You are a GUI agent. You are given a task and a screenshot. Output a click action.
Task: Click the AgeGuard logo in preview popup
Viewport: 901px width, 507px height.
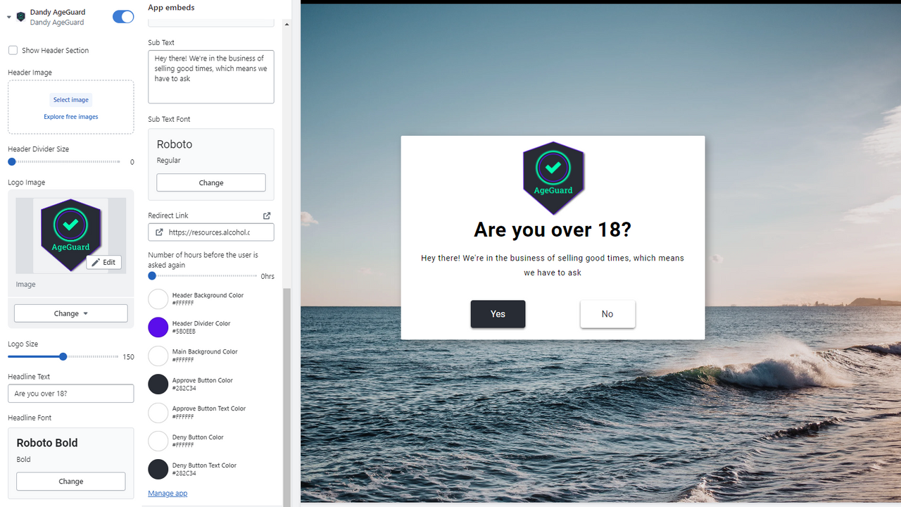(x=553, y=178)
